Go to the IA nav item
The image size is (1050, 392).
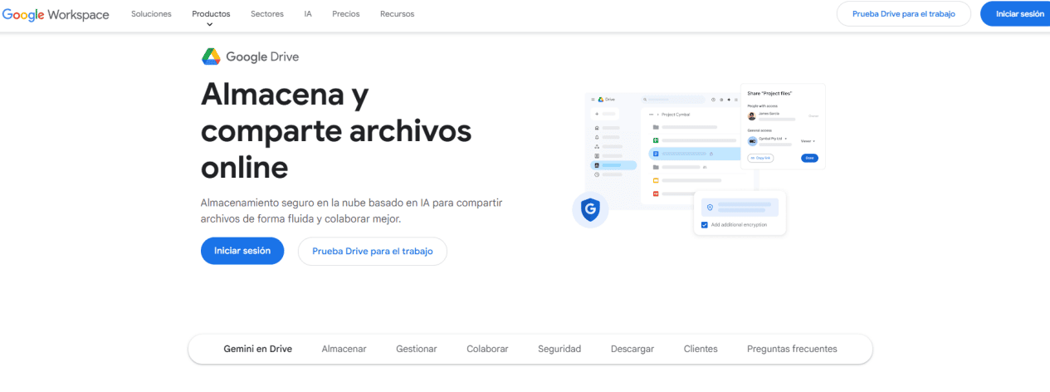click(x=308, y=14)
